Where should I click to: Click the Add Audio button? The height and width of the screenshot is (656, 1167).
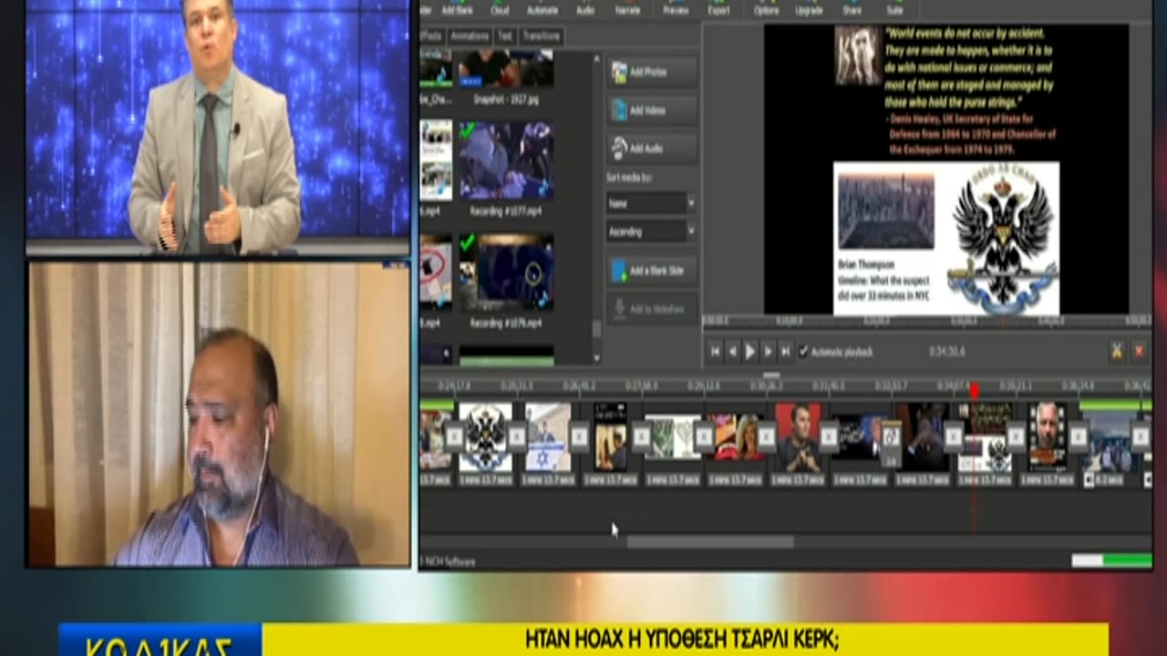(x=652, y=148)
